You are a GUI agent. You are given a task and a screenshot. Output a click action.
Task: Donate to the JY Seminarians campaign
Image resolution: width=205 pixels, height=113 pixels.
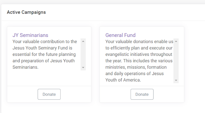point(49,94)
